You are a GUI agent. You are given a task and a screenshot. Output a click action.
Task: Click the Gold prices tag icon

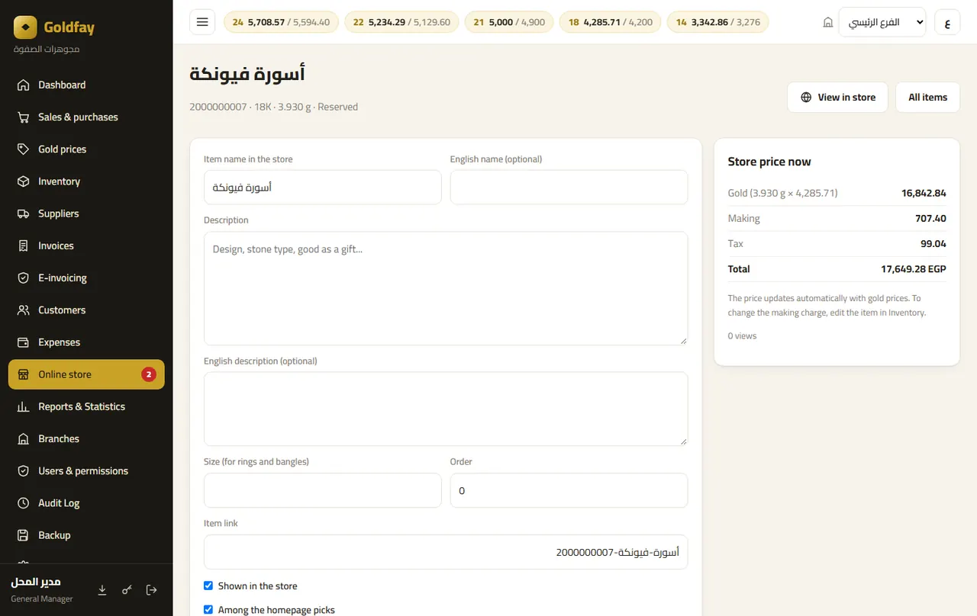(24, 149)
